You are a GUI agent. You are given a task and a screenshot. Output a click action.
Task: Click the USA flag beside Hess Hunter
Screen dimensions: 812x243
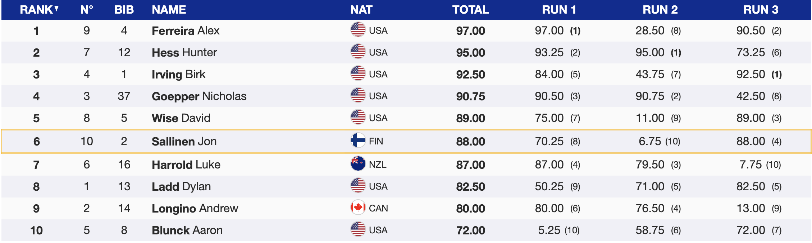coord(358,52)
